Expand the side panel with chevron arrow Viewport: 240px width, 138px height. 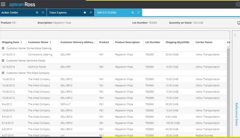pos(235,35)
